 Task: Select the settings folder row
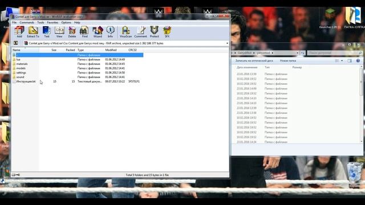pos(78,73)
